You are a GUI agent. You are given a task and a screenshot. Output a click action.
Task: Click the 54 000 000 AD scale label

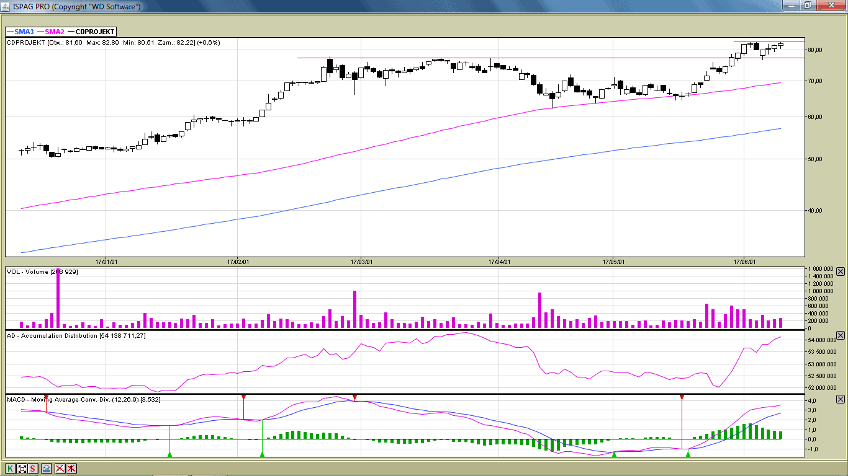[x=821, y=340]
